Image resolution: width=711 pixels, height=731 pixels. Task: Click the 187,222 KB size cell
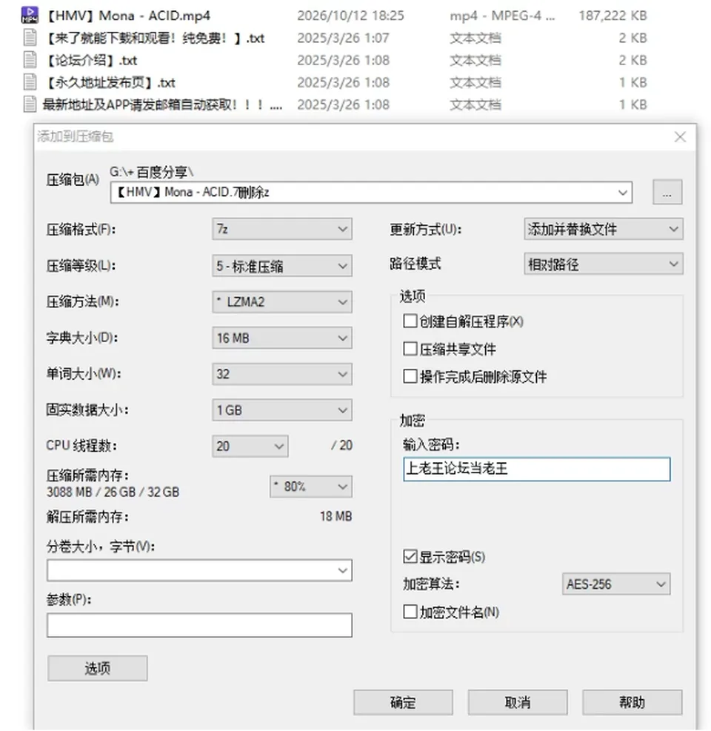[612, 16]
